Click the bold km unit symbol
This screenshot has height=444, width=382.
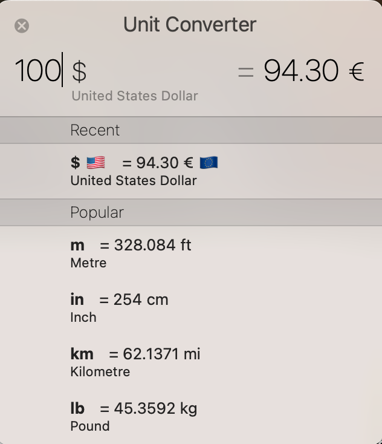(82, 354)
